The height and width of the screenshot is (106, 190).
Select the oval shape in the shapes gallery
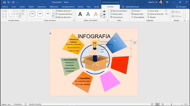[17, 11]
